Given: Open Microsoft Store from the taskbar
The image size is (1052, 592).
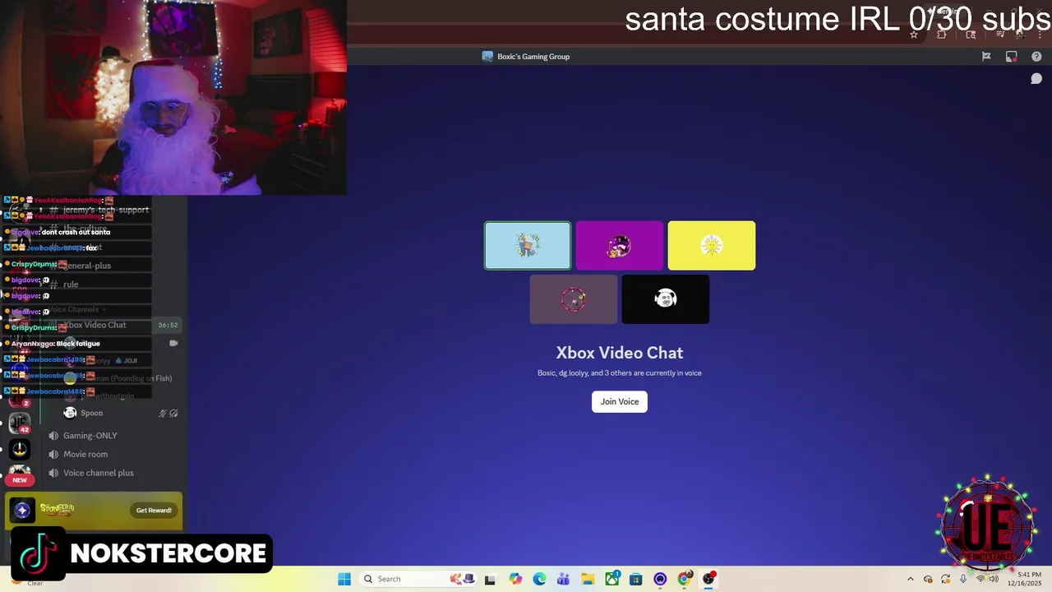Looking at the screenshot, I should click(x=636, y=579).
